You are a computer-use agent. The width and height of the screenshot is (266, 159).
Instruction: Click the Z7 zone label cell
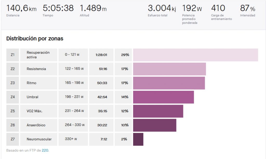coord(13,139)
